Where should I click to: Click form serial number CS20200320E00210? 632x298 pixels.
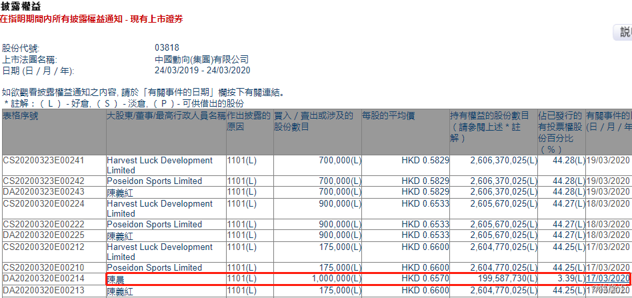click(43, 267)
